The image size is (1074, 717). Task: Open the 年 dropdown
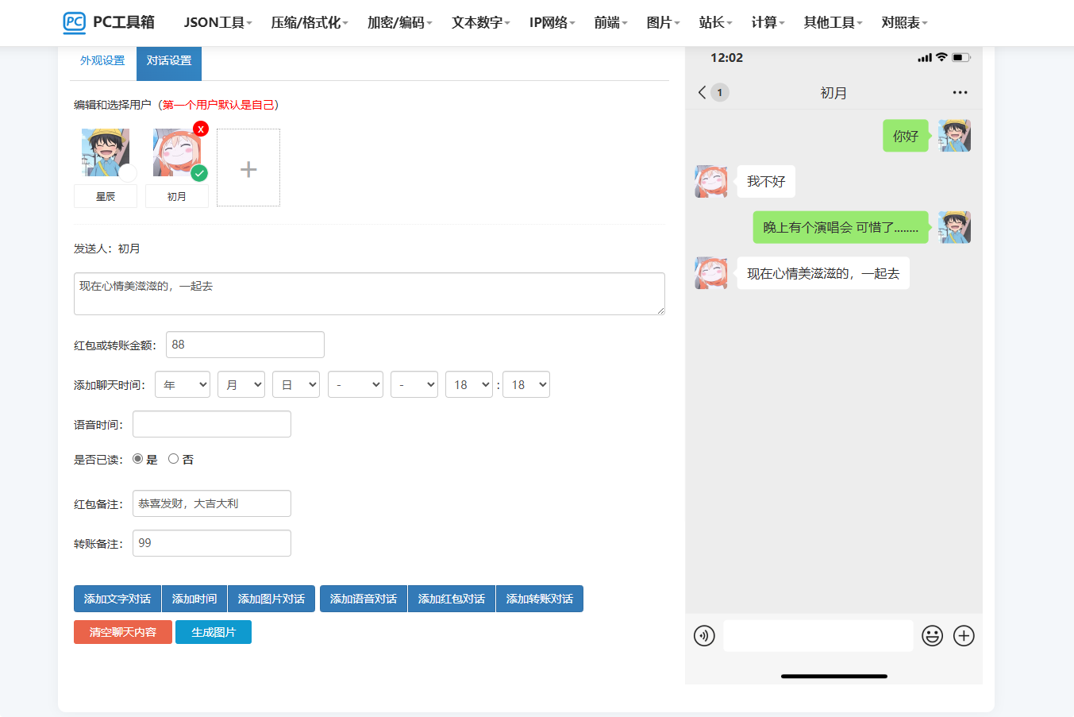click(183, 384)
